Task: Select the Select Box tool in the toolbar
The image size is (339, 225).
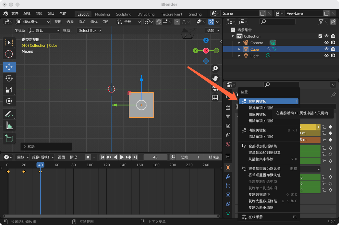Action: pyautogui.click(x=9, y=43)
